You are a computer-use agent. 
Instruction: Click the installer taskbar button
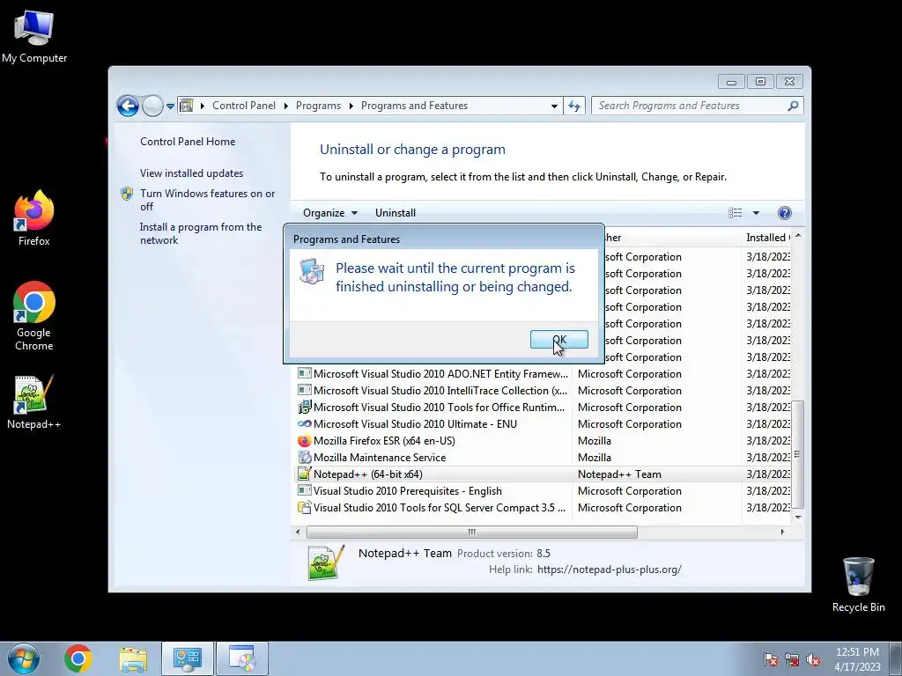click(242, 658)
